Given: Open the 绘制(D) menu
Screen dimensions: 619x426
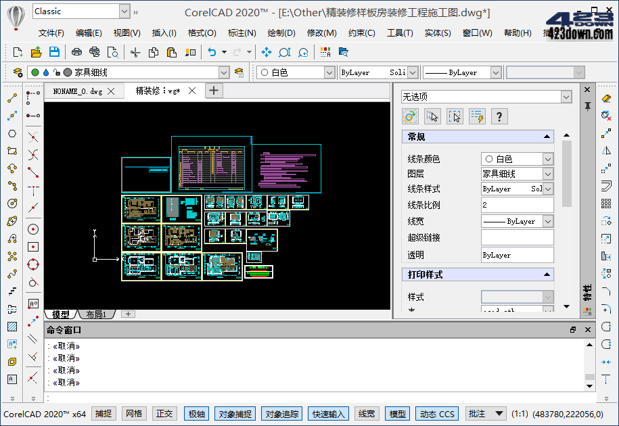Looking at the screenshot, I should pyautogui.click(x=281, y=32).
